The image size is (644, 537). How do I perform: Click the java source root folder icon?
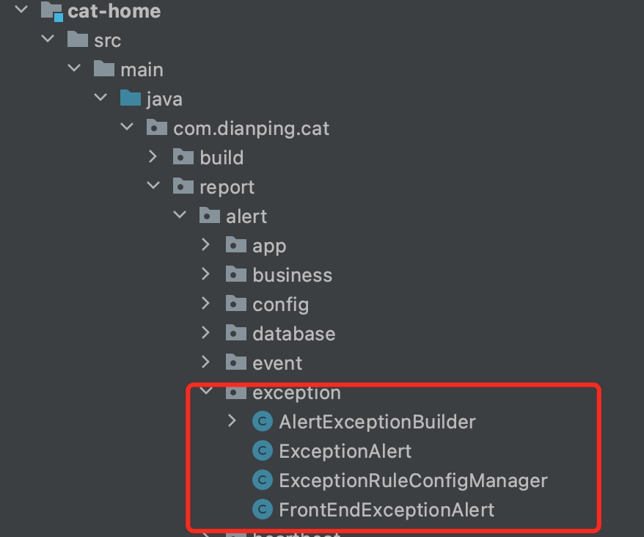pyautogui.click(x=130, y=99)
